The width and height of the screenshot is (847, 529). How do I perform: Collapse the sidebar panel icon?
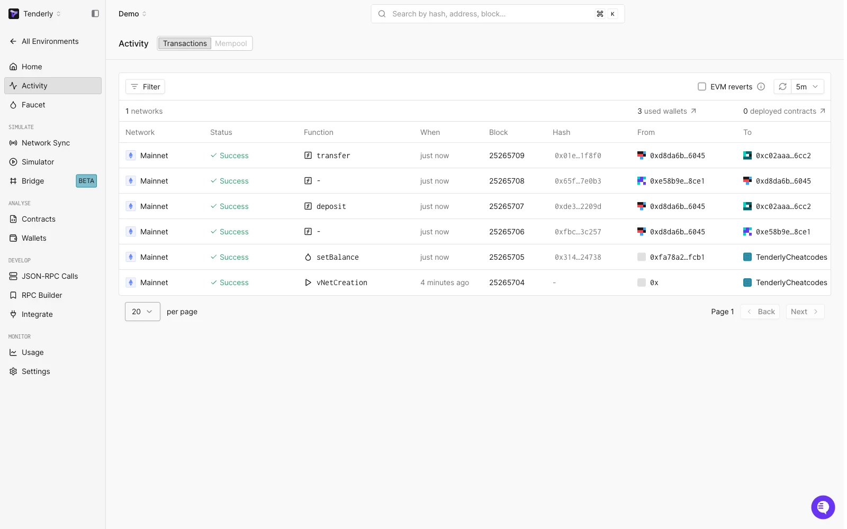pyautogui.click(x=95, y=14)
